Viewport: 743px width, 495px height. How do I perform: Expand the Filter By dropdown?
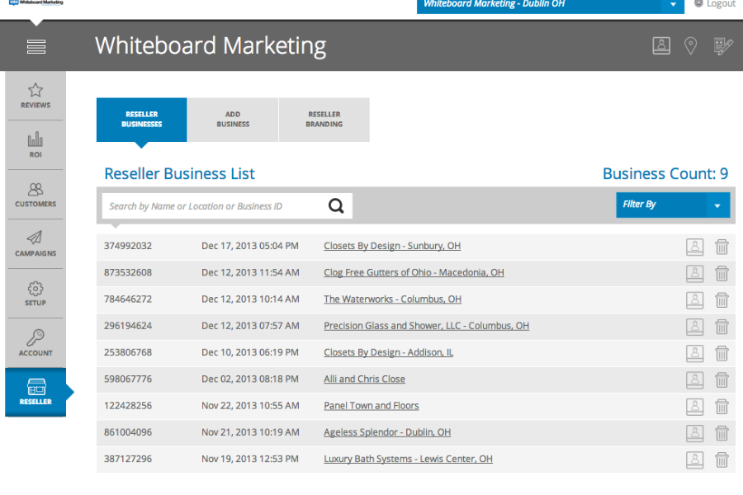tap(673, 205)
